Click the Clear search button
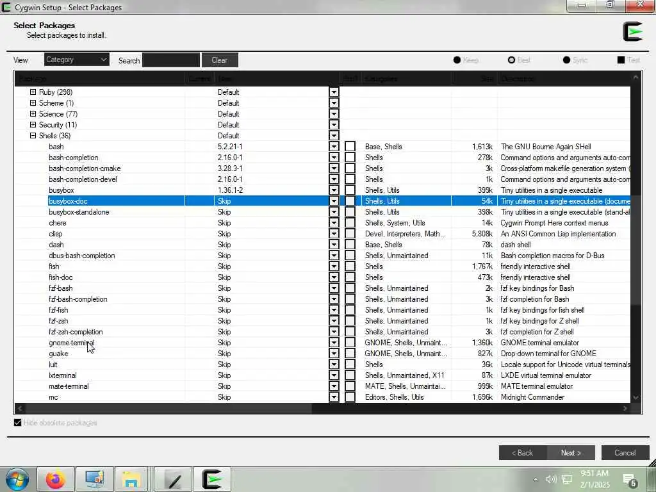 [220, 60]
